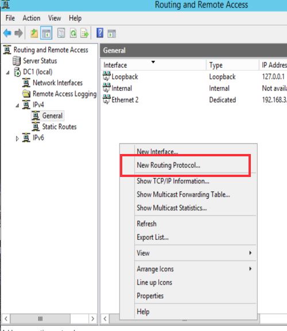Image resolution: width=287 pixels, height=331 pixels.
Task: Open the Action menu
Action: [32, 18]
